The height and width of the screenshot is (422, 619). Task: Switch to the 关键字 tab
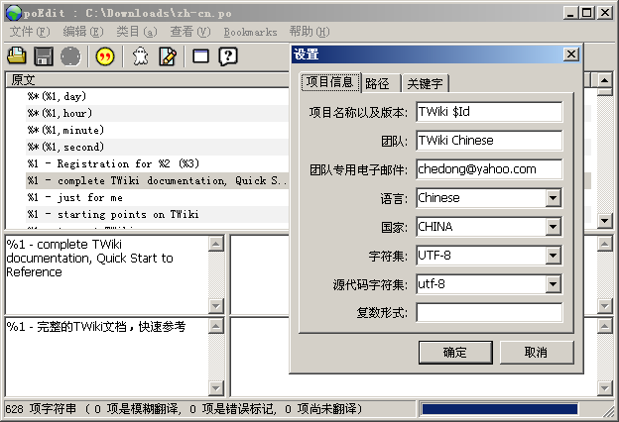pyautogui.click(x=426, y=83)
